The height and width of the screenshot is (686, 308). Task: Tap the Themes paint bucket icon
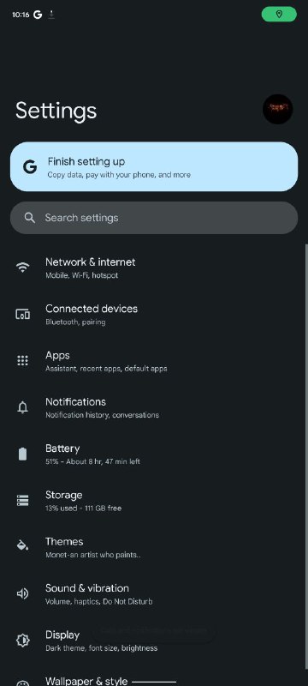23,546
